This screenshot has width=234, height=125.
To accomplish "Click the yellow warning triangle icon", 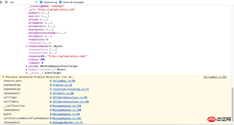I will [x=1, y=77].
